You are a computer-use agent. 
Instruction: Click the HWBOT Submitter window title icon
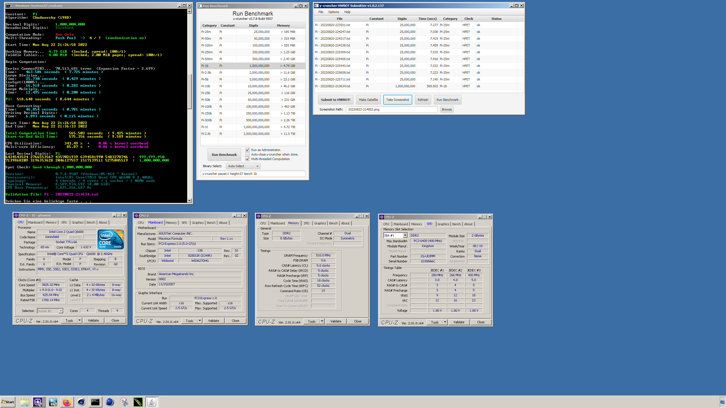[316, 6]
